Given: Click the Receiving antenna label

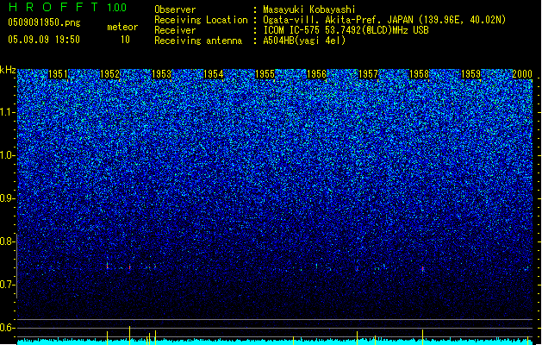Looking at the screenshot, I should click(x=198, y=41).
